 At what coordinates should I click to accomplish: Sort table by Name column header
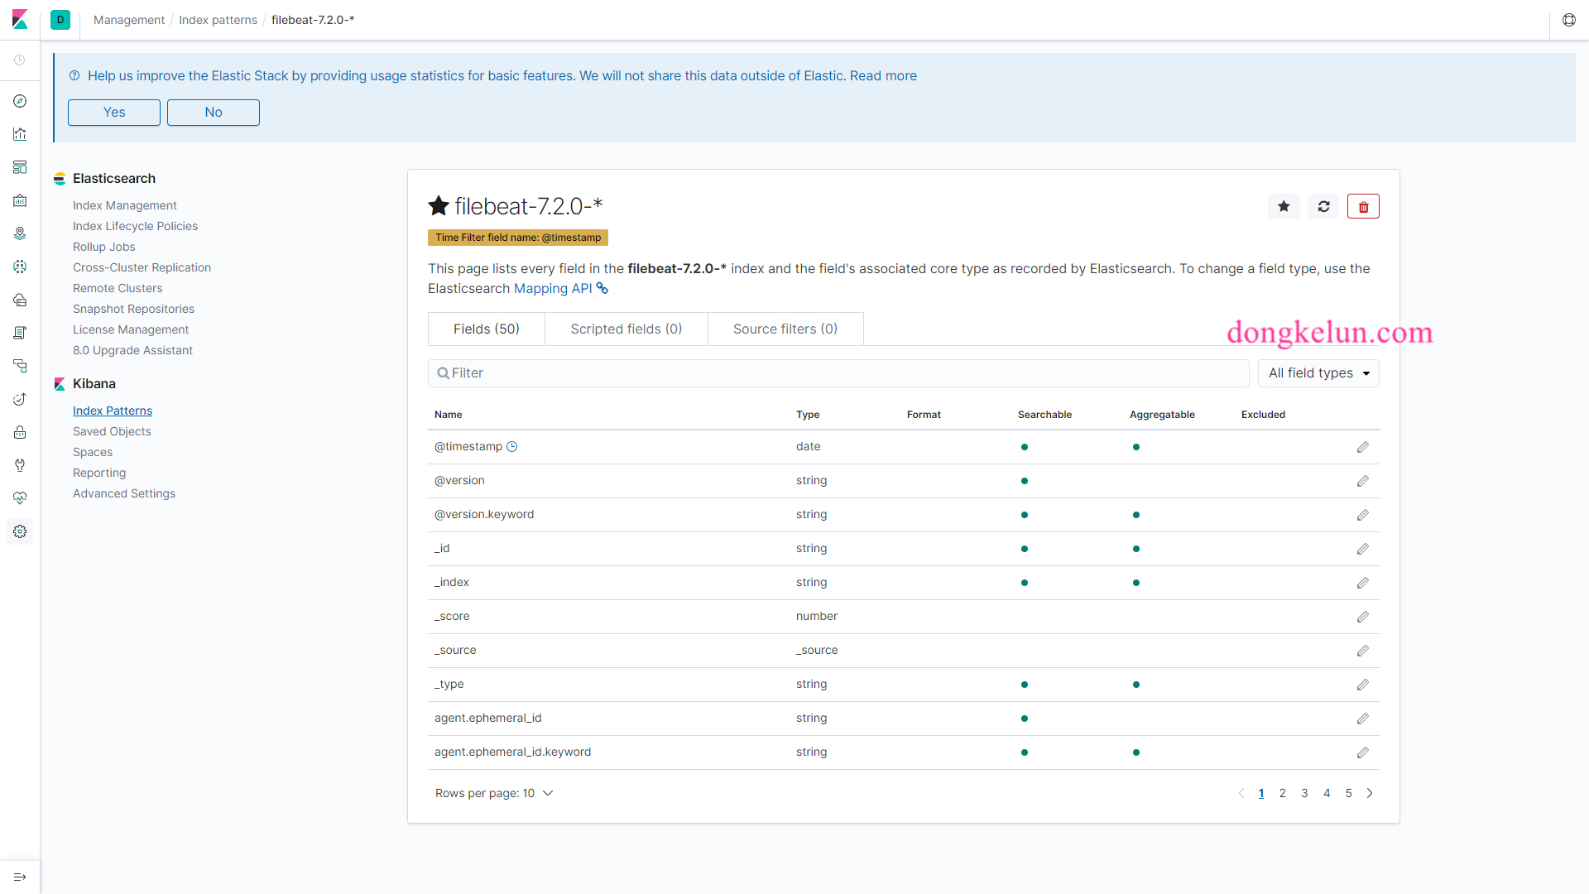click(x=448, y=415)
